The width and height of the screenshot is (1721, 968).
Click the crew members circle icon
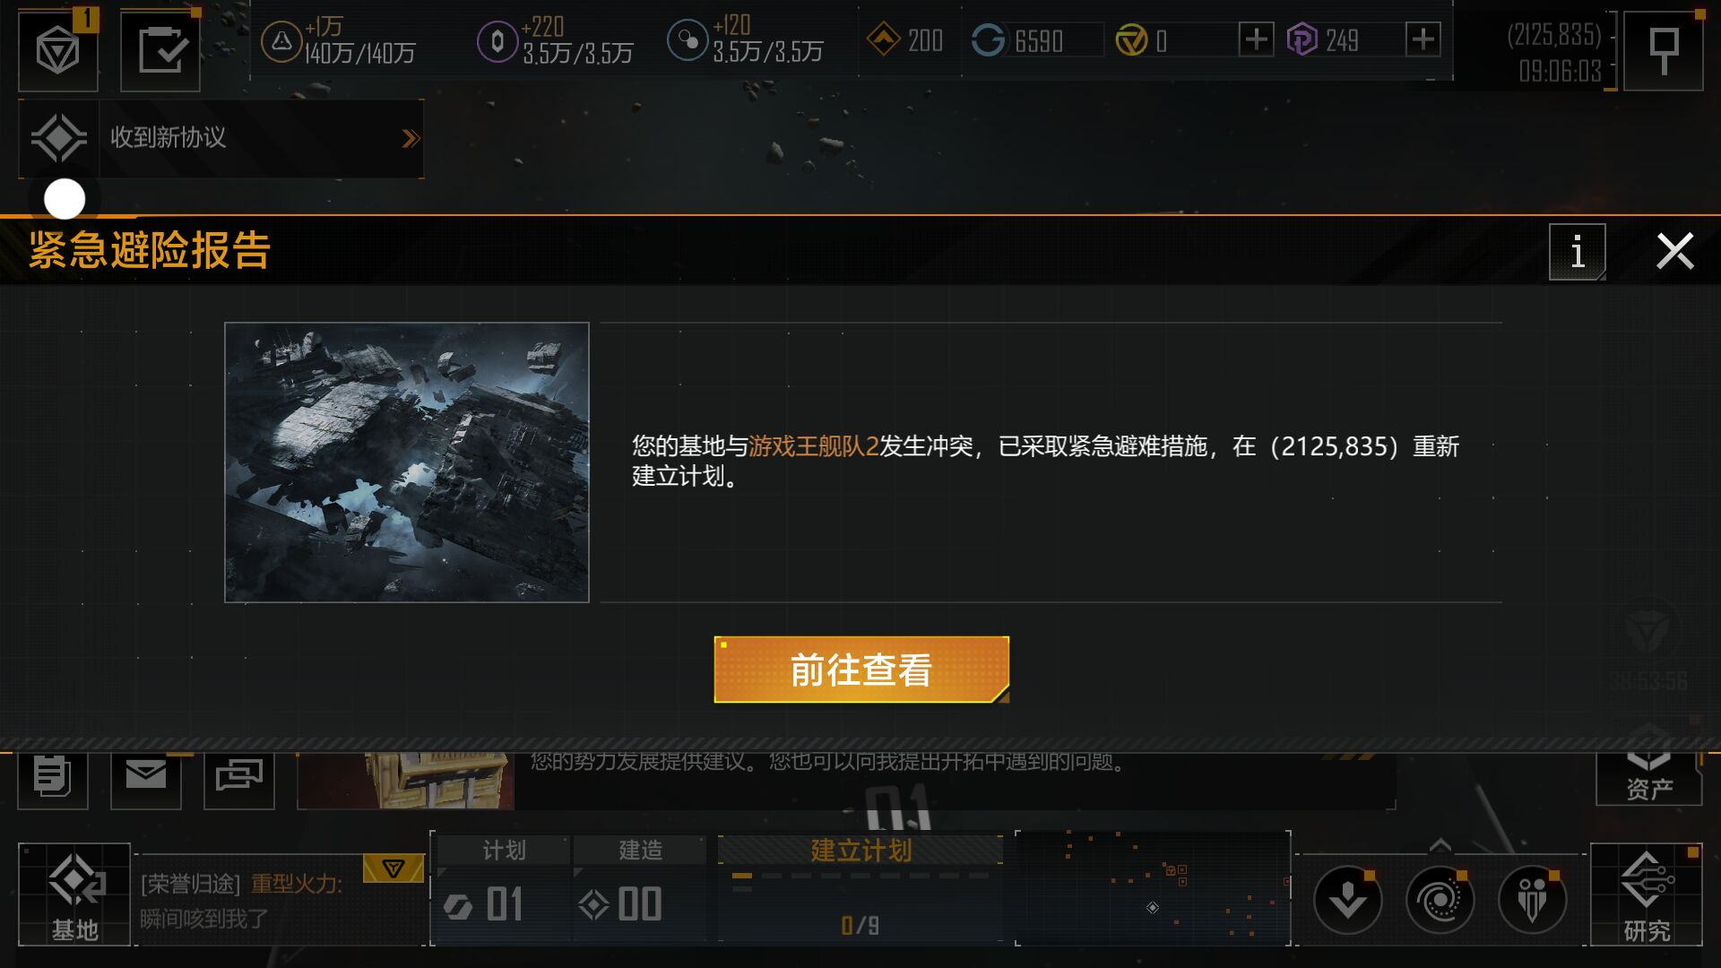pos(1532,900)
